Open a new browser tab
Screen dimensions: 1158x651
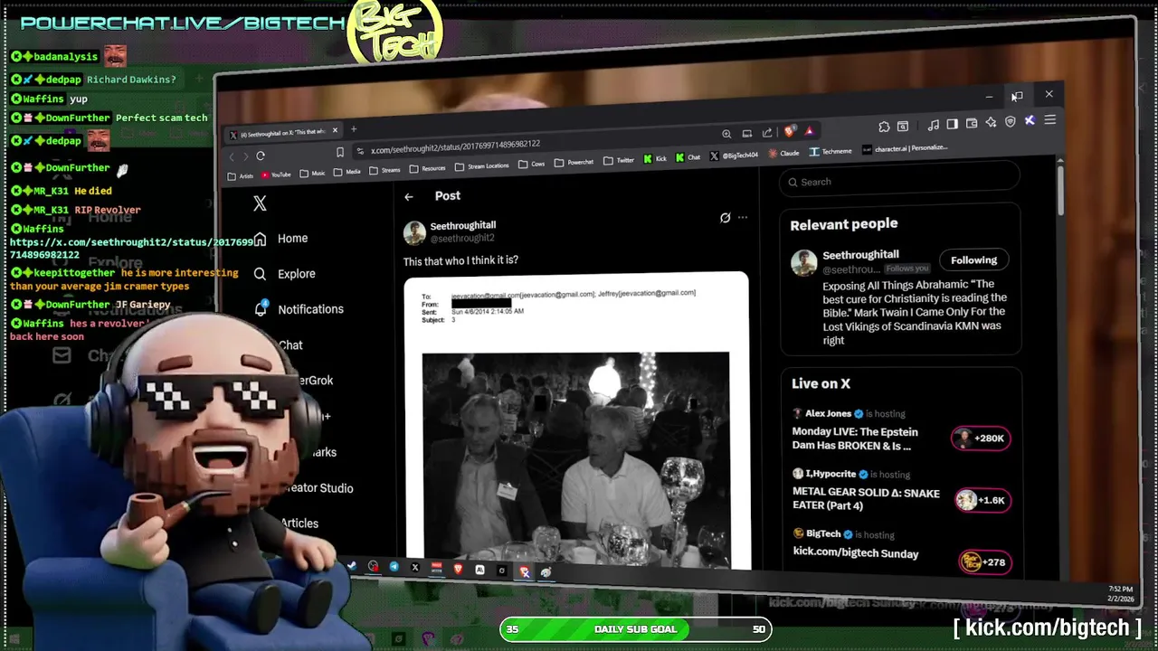(x=354, y=129)
